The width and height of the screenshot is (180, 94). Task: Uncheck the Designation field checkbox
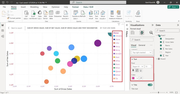coord(161,39)
